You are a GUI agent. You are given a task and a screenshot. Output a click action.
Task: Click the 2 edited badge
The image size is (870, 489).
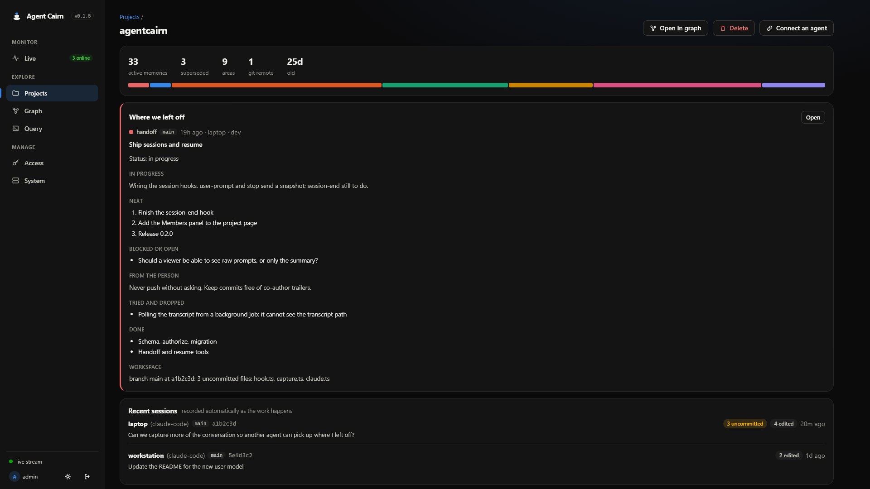click(x=789, y=455)
